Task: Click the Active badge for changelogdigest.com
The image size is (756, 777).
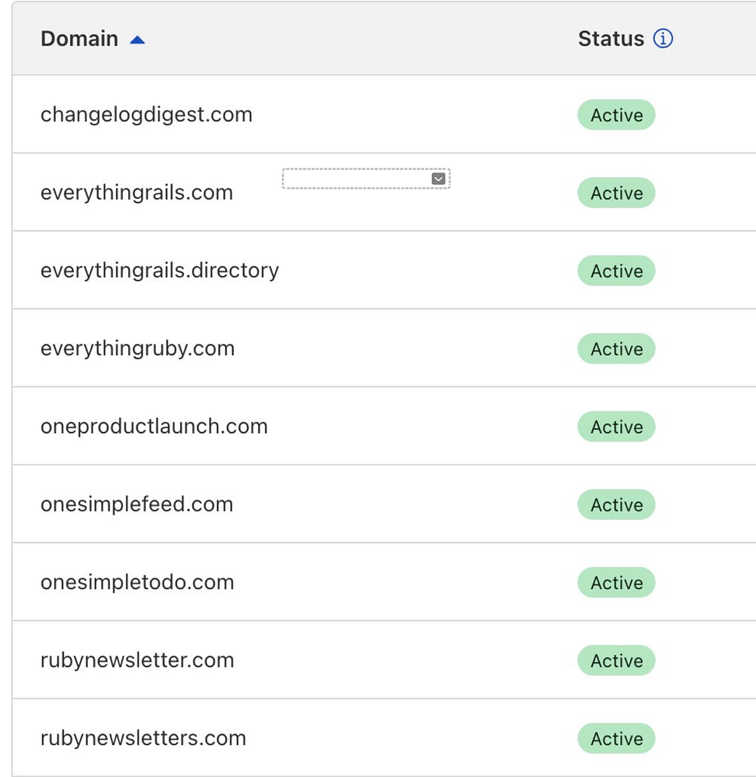Action: [616, 115]
